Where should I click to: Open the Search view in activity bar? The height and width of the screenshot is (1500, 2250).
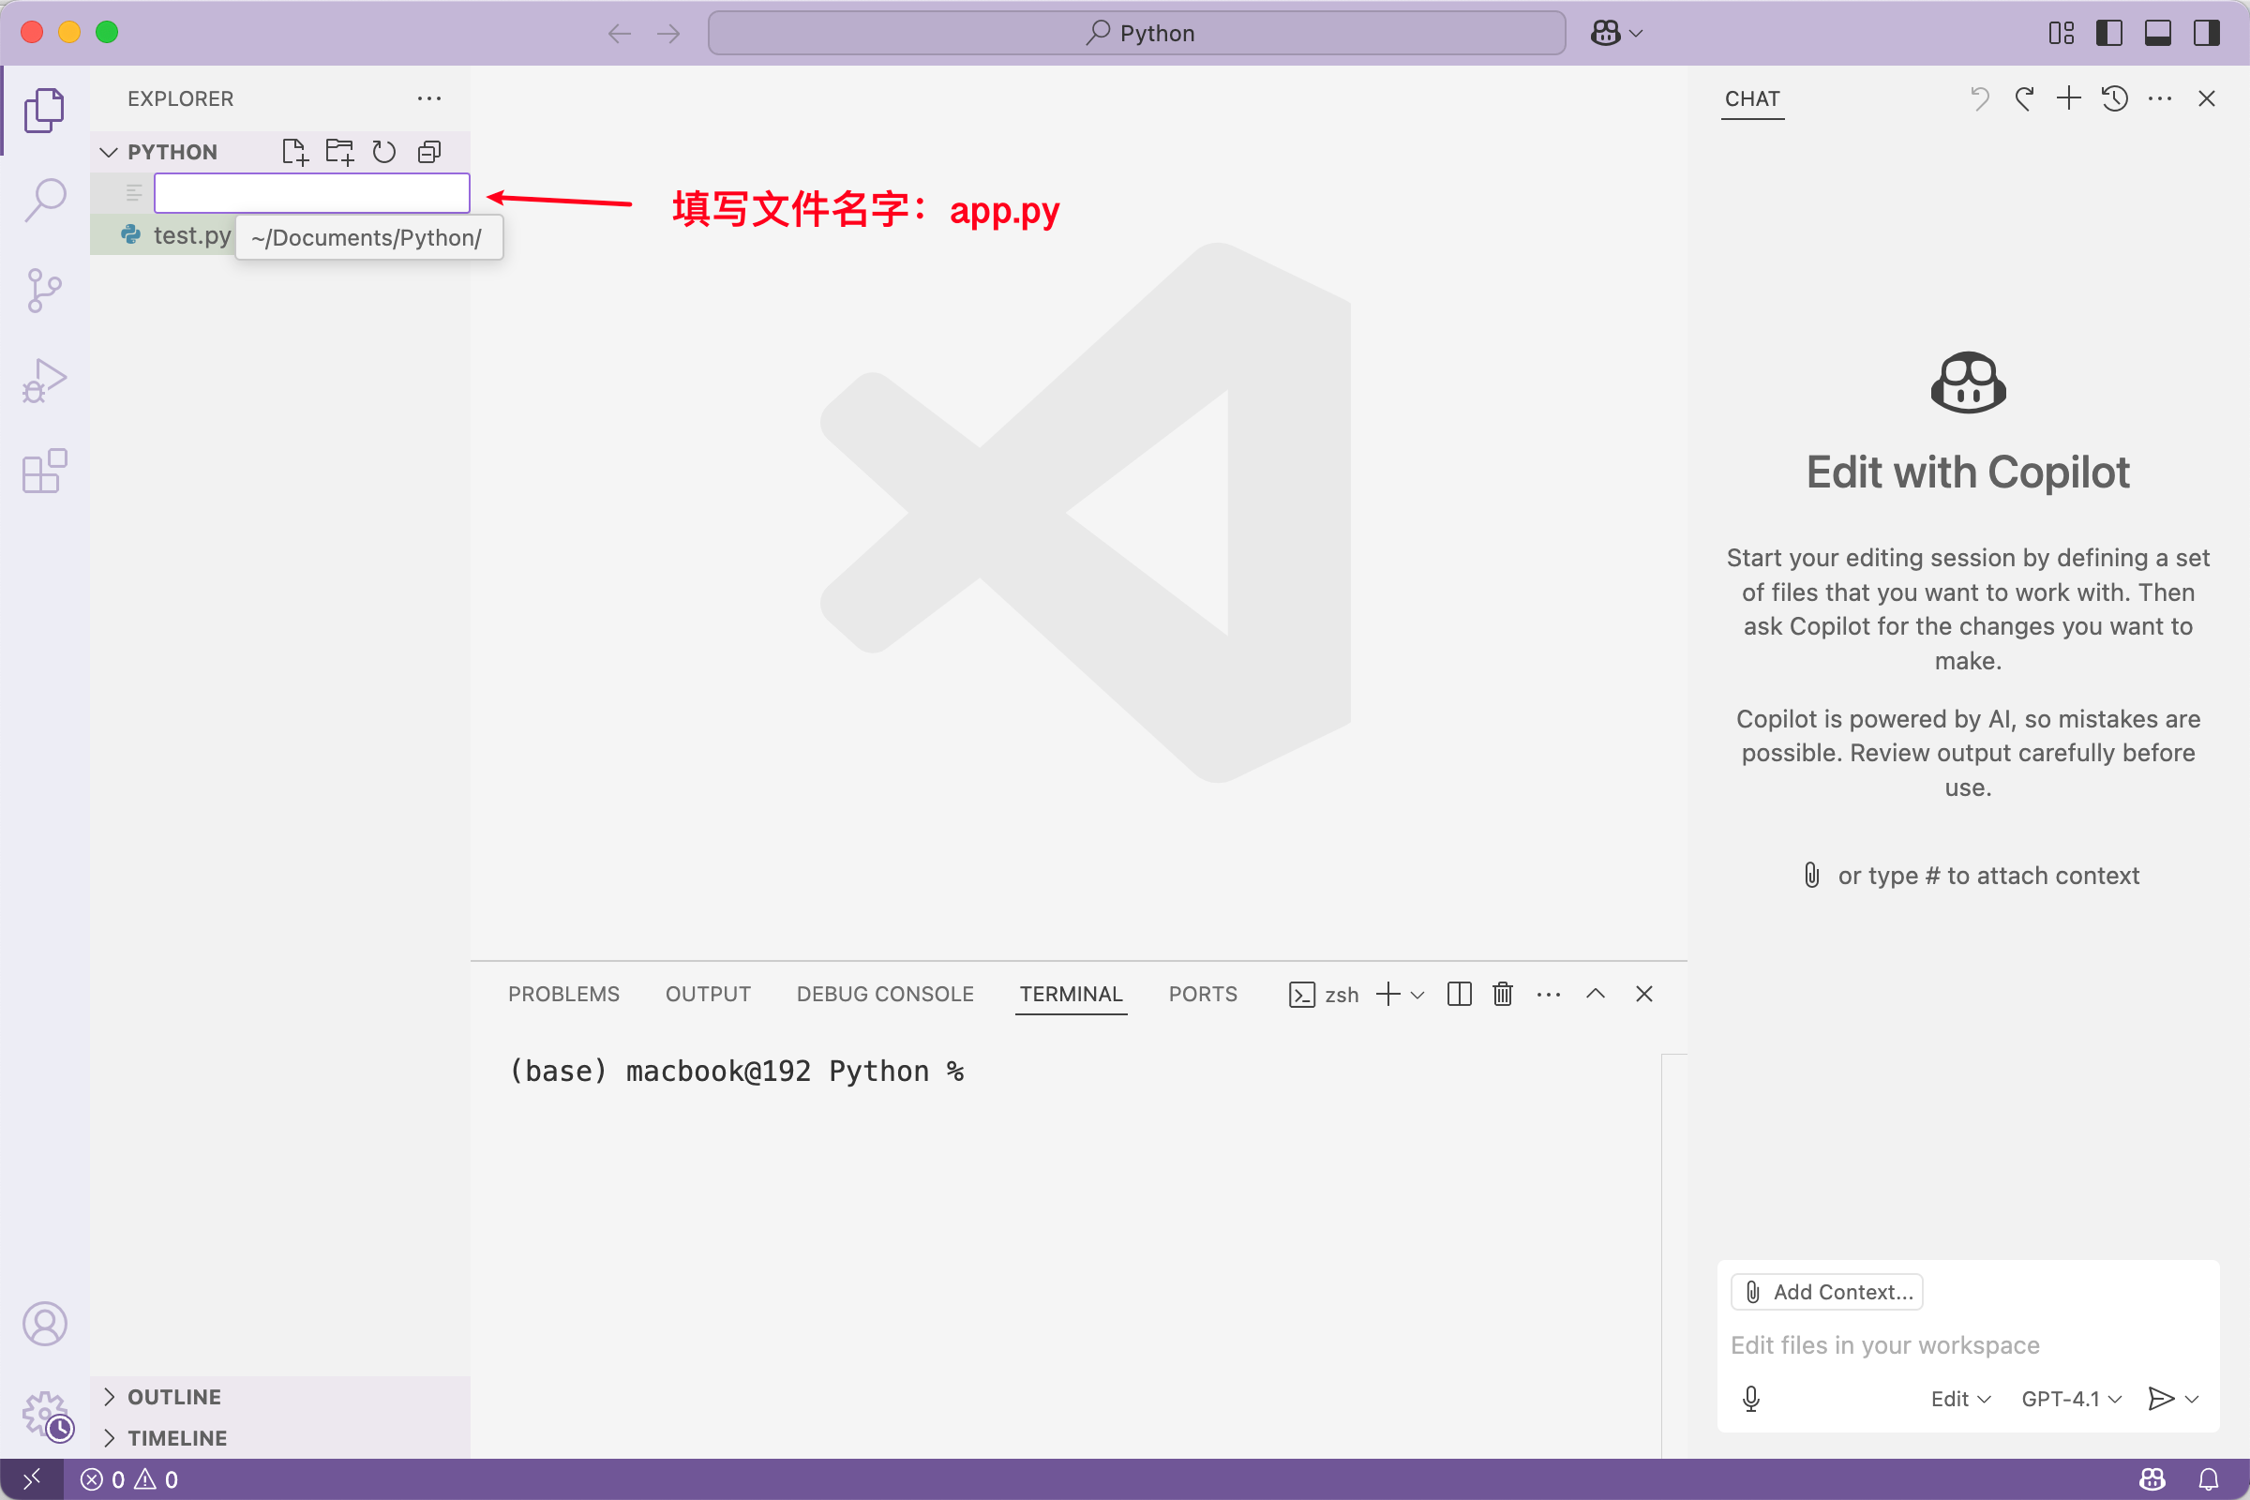pos(44,197)
